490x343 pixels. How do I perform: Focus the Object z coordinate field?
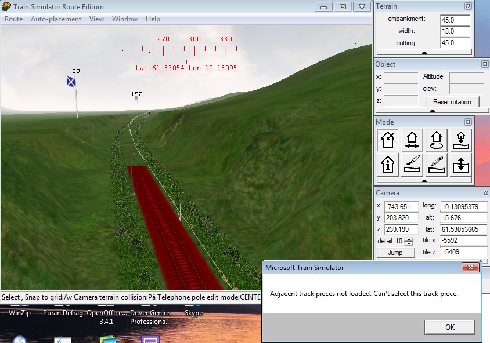401,101
